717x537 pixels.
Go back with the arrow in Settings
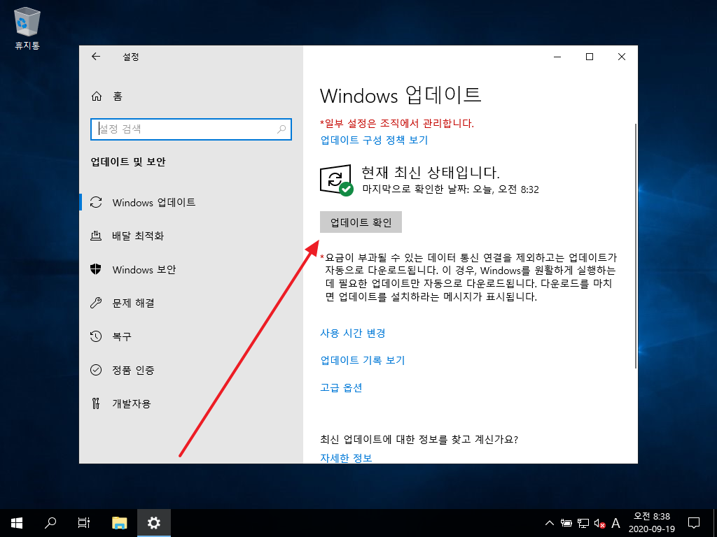coord(95,56)
